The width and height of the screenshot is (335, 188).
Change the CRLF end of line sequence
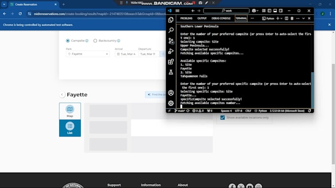248,111
